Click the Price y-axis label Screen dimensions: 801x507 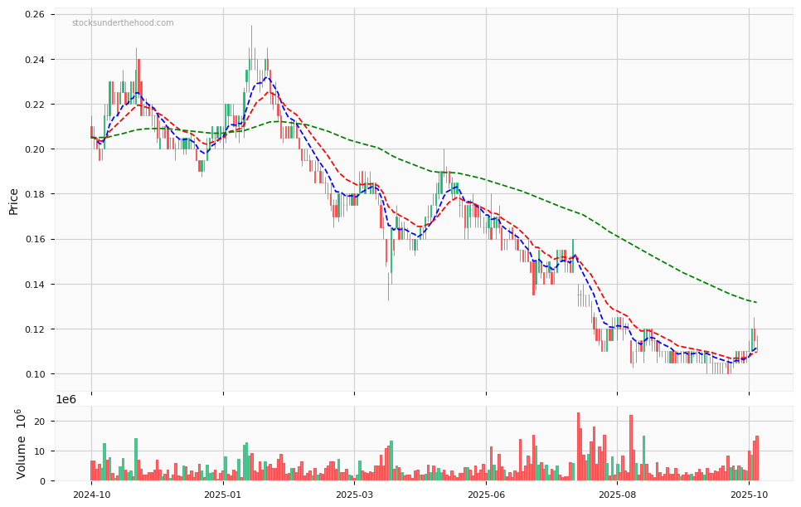(13, 201)
